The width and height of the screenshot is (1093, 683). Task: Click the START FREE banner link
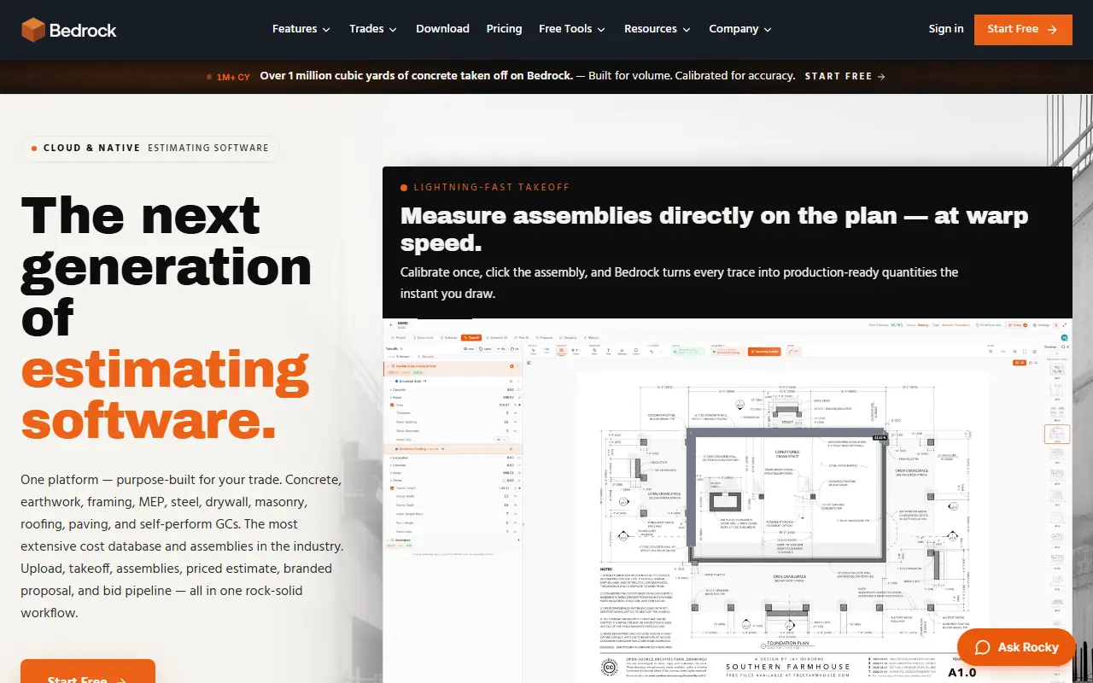point(845,76)
